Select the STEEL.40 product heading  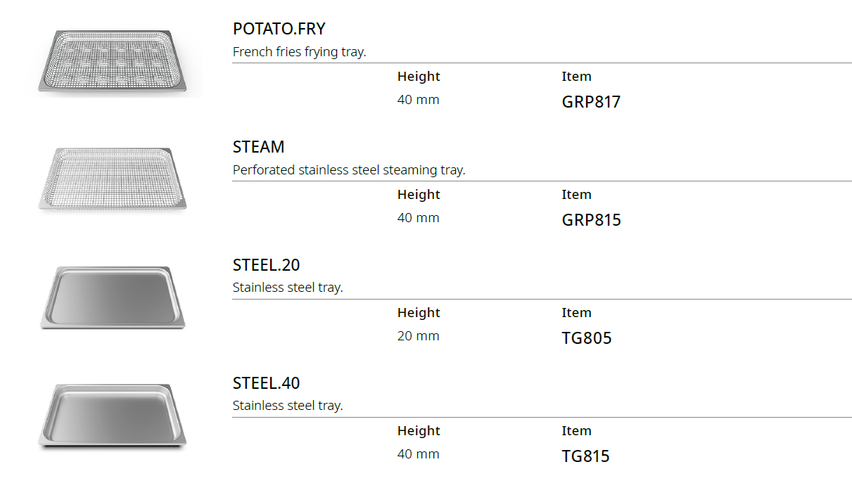tap(266, 383)
